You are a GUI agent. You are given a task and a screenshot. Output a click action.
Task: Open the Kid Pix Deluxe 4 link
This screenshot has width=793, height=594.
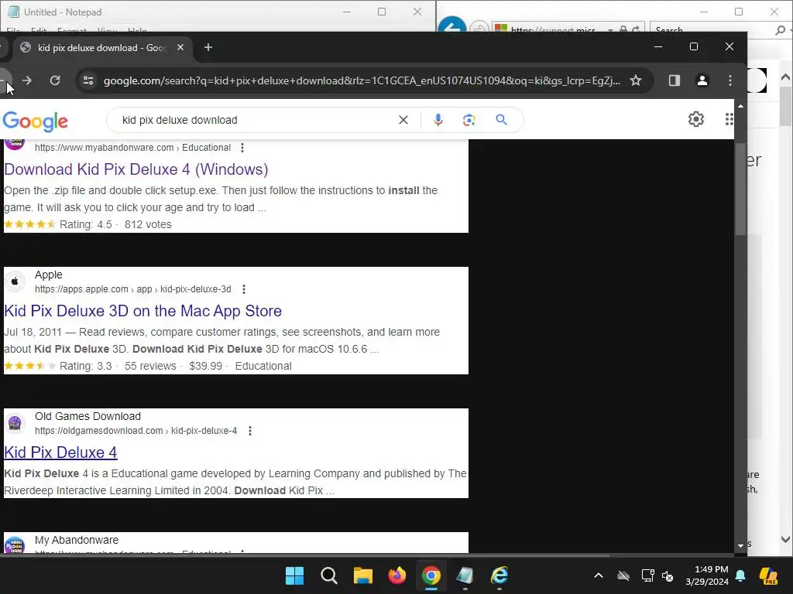coord(60,452)
